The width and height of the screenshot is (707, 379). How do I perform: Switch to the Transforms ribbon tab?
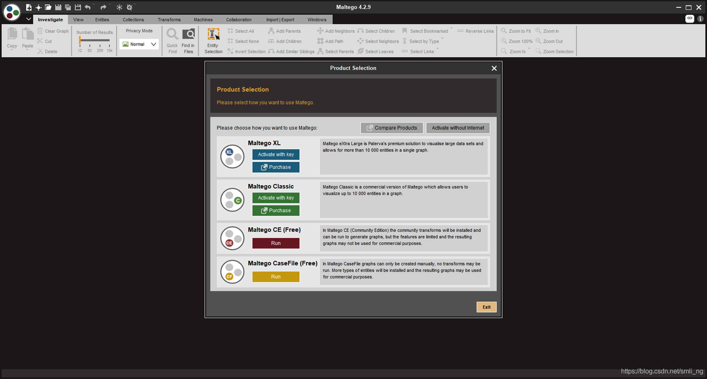click(x=169, y=20)
